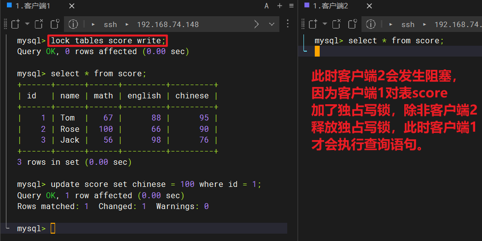
Task: Click the 'Changed: 1' text
Action: tap(122, 207)
